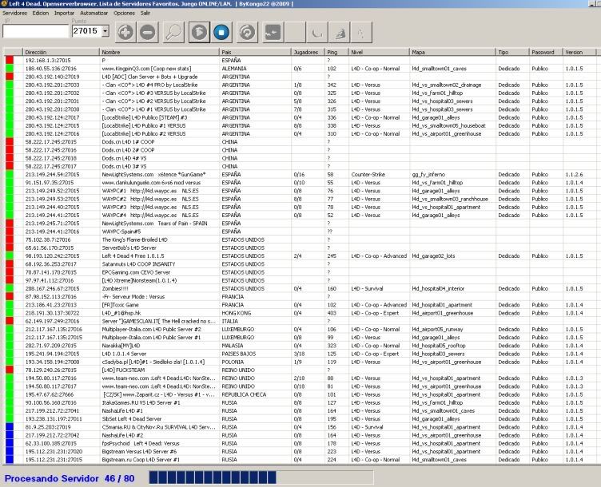Click blue status square for 81.9.25.203:27019

click(x=10, y=427)
